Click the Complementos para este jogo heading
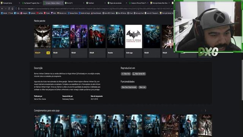The height and width of the screenshot is (137, 243). (x=47, y=111)
